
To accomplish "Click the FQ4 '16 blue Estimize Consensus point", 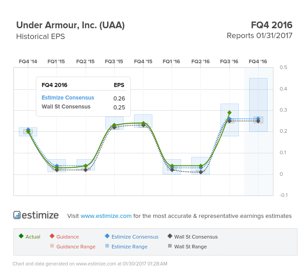I will click(x=258, y=119).
